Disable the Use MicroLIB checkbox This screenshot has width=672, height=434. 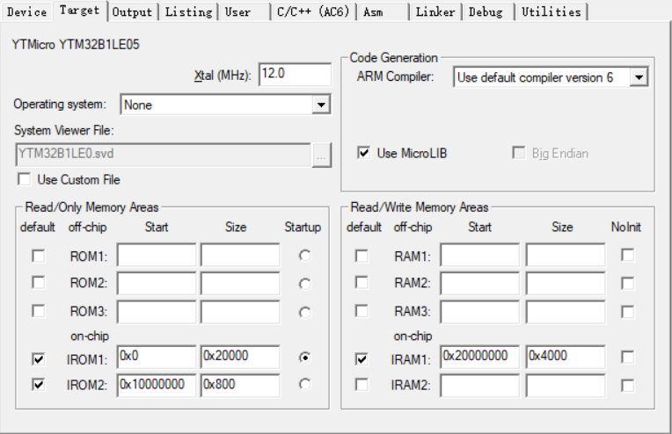(363, 153)
